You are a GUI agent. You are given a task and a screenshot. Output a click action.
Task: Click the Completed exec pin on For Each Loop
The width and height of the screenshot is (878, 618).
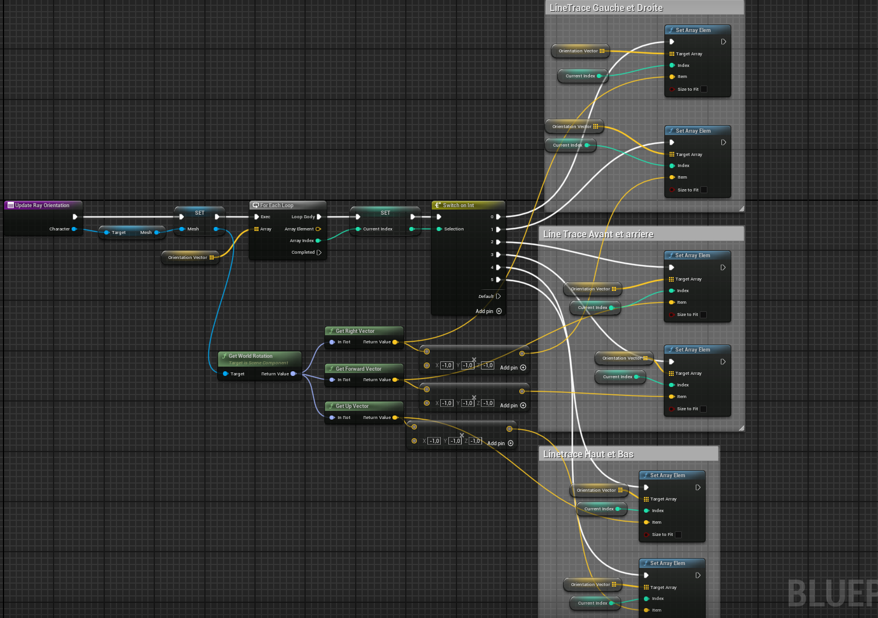tap(319, 253)
